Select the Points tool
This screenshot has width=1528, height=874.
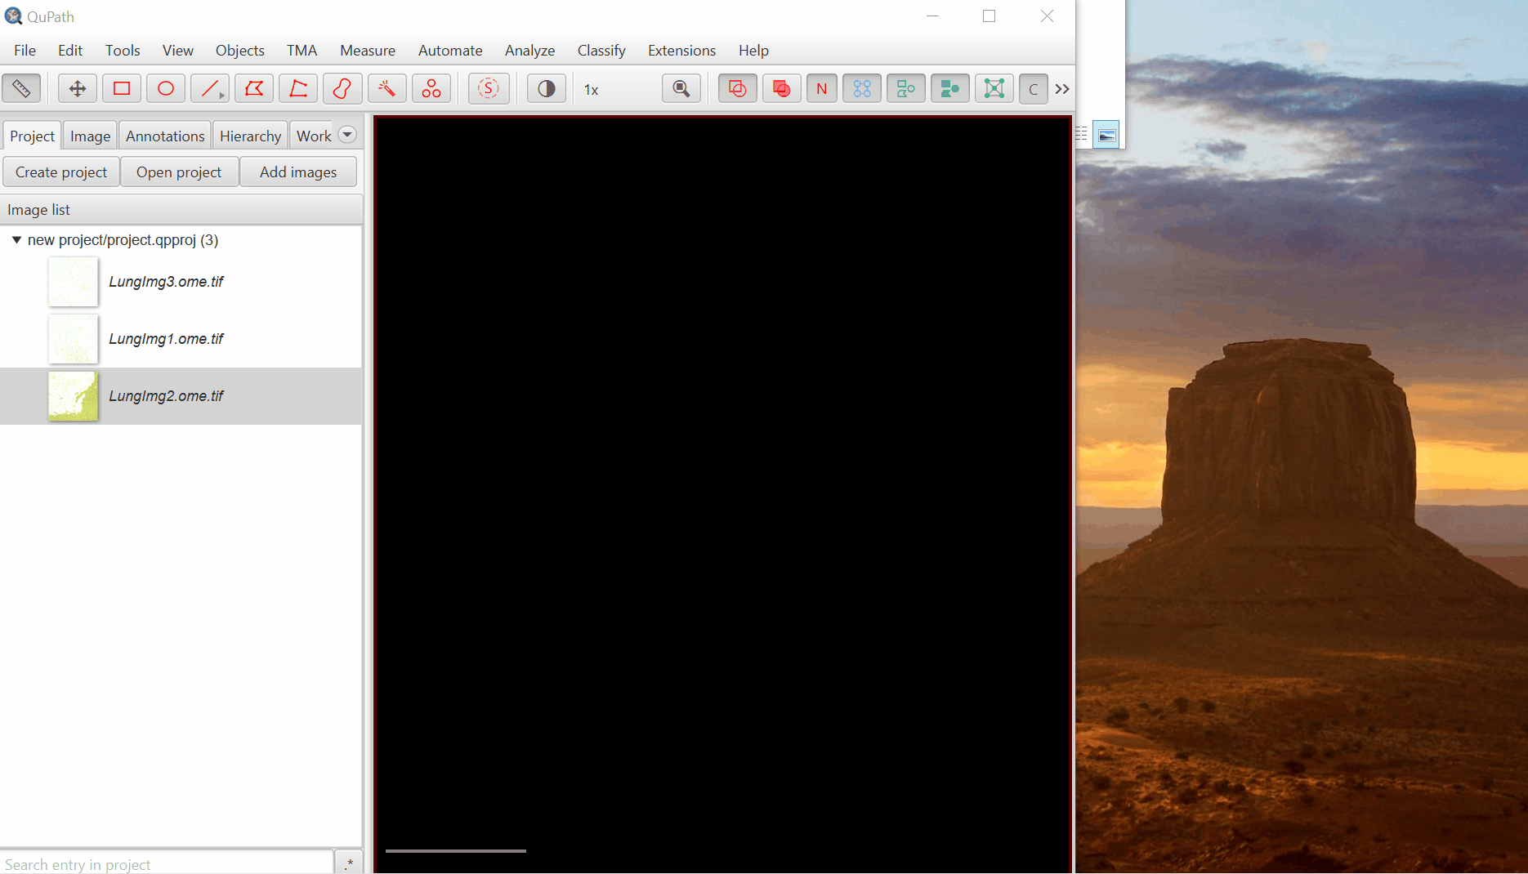pos(431,89)
